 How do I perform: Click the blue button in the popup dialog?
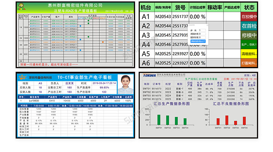pyautogui.click(x=199, y=41)
